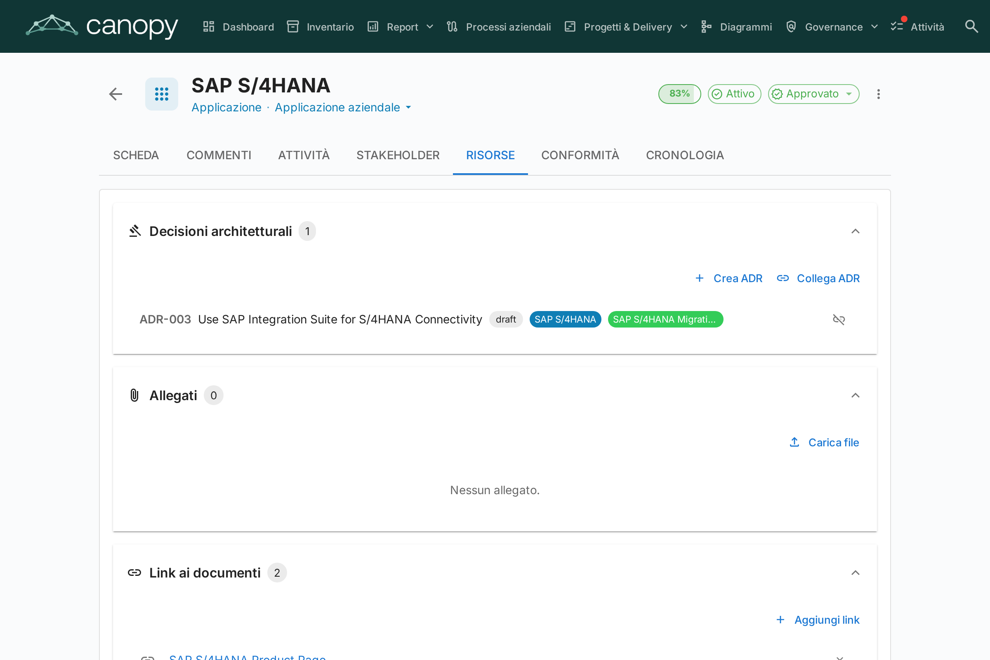The width and height of the screenshot is (990, 660).
Task: Click the SAP S/4HANA page title
Action: pyautogui.click(x=261, y=85)
